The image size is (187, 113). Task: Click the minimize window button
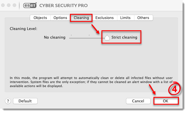[x=9, y=5]
